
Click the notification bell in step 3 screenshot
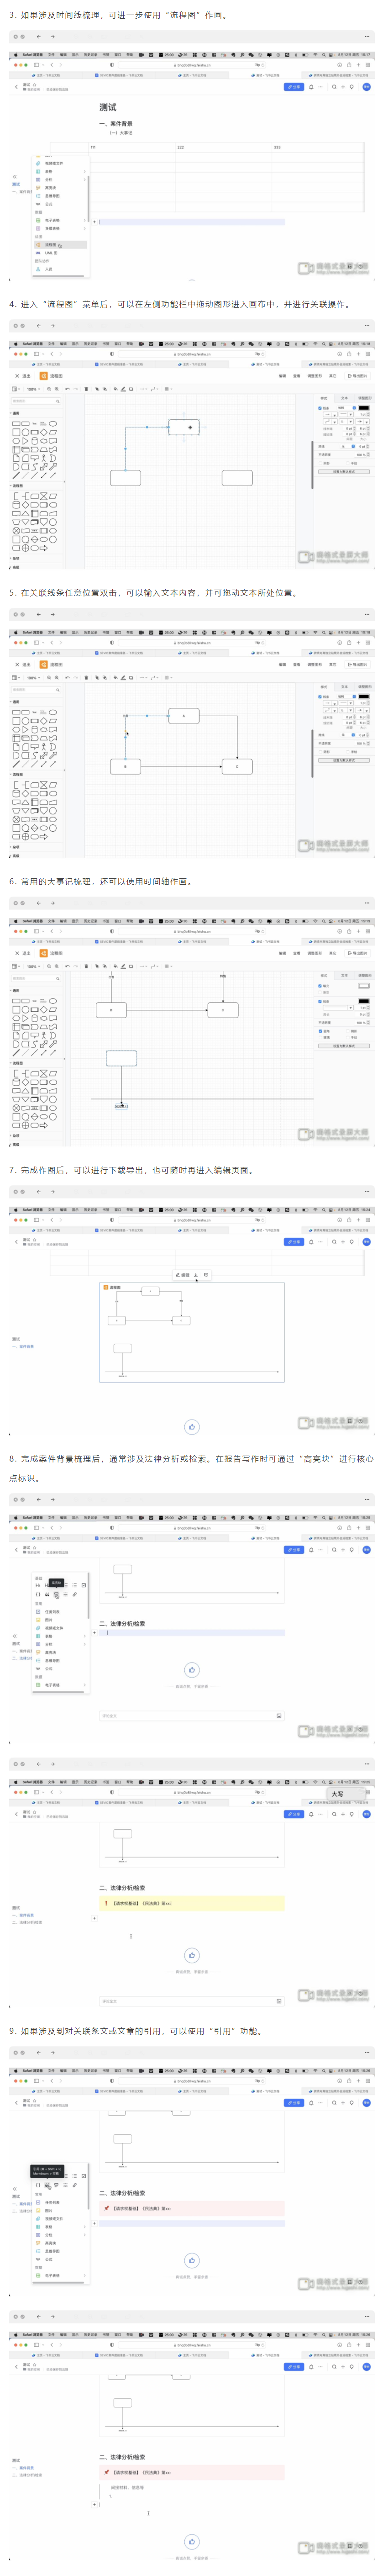tap(311, 87)
